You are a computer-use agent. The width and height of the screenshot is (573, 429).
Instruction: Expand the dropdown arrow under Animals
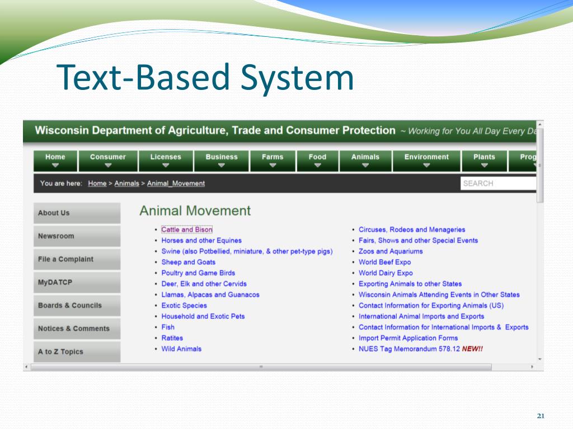[x=365, y=165]
